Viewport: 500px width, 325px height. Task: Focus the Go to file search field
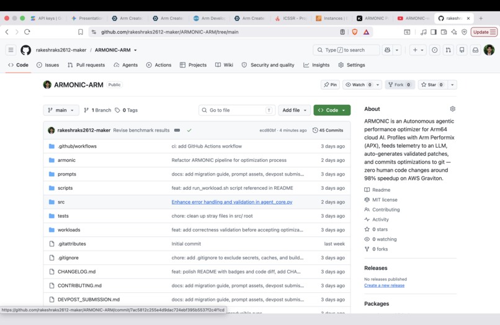point(236,110)
